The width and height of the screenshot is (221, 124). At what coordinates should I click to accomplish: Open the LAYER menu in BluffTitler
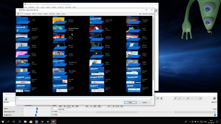[42, 7]
